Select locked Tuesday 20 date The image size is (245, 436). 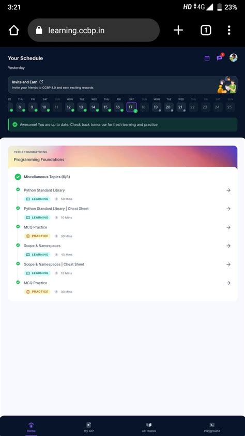[x=169, y=107]
